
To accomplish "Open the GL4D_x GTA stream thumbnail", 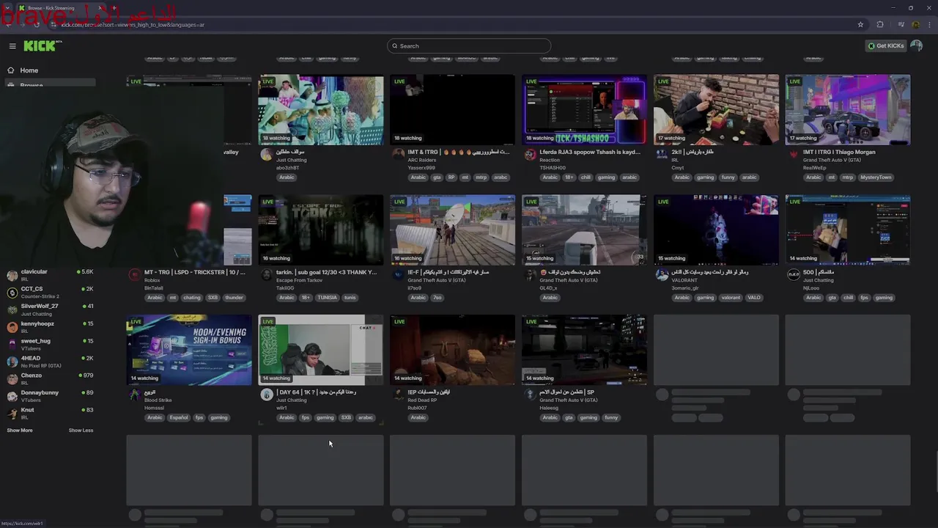I will pos(584,230).
